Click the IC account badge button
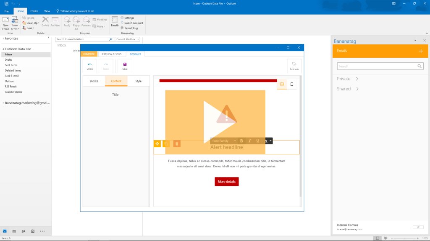Image resolution: width=430 pixels, height=241 pixels. (418, 227)
